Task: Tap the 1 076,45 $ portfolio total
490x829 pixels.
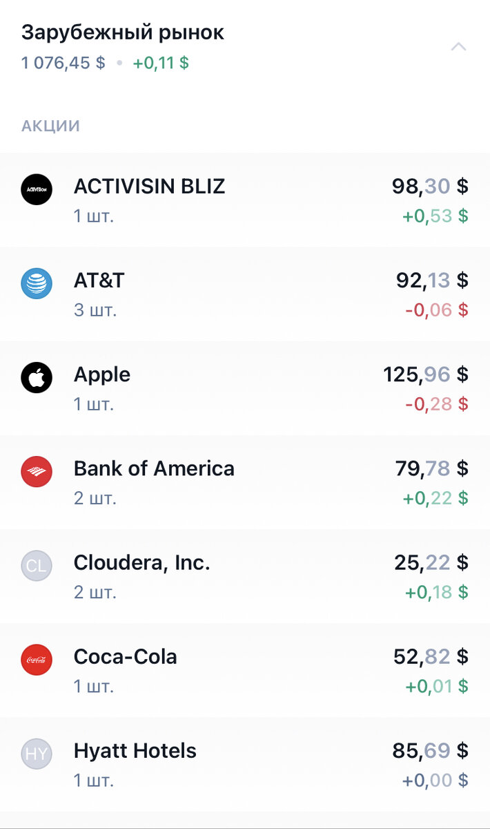Action: click(63, 63)
